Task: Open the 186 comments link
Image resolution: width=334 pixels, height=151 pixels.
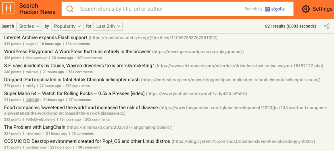Action: pyautogui.click(x=77, y=44)
